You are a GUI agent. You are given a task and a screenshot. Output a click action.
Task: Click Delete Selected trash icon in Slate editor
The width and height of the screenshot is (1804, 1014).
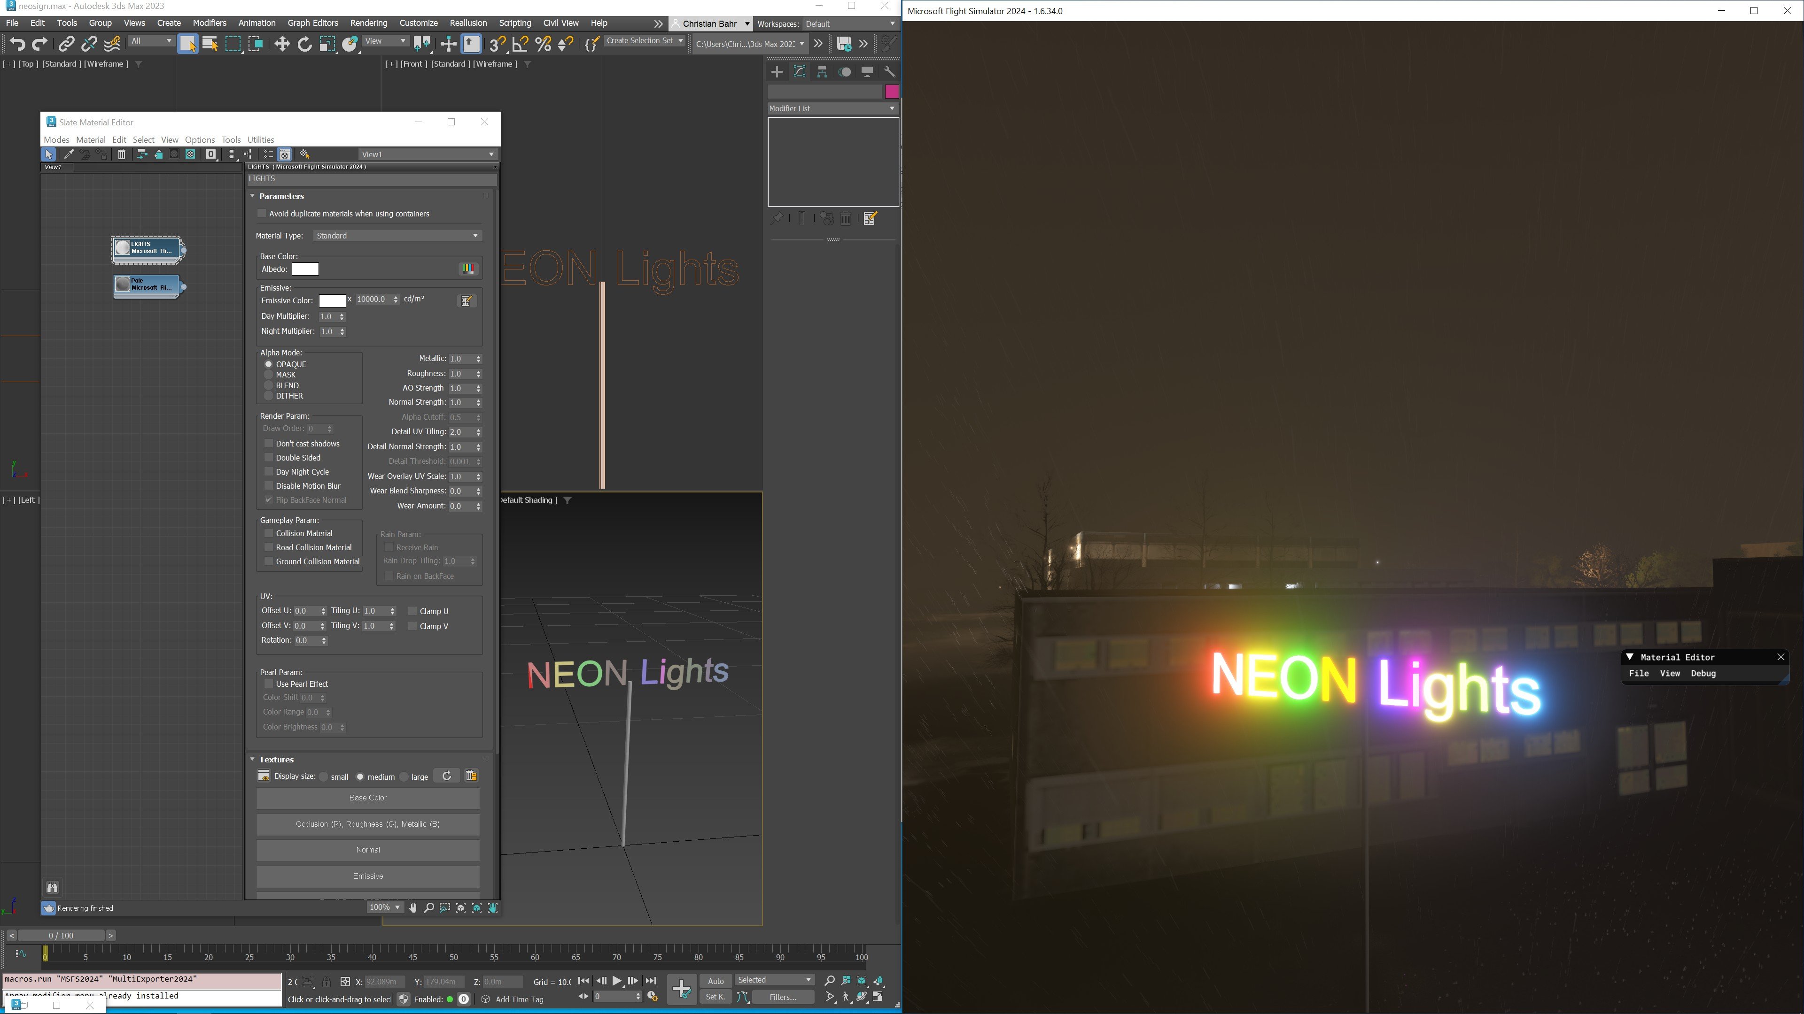(121, 154)
